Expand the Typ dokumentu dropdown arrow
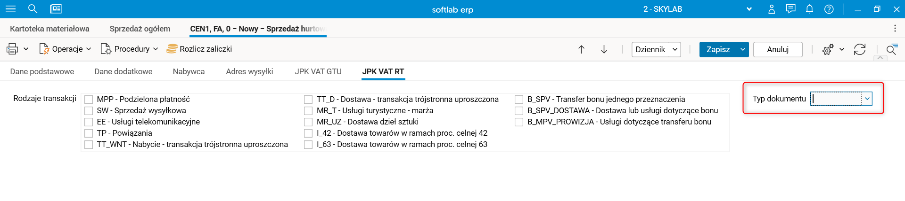Image resolution: width=905 pixels, height=201 pixels. tap(867, 99)
